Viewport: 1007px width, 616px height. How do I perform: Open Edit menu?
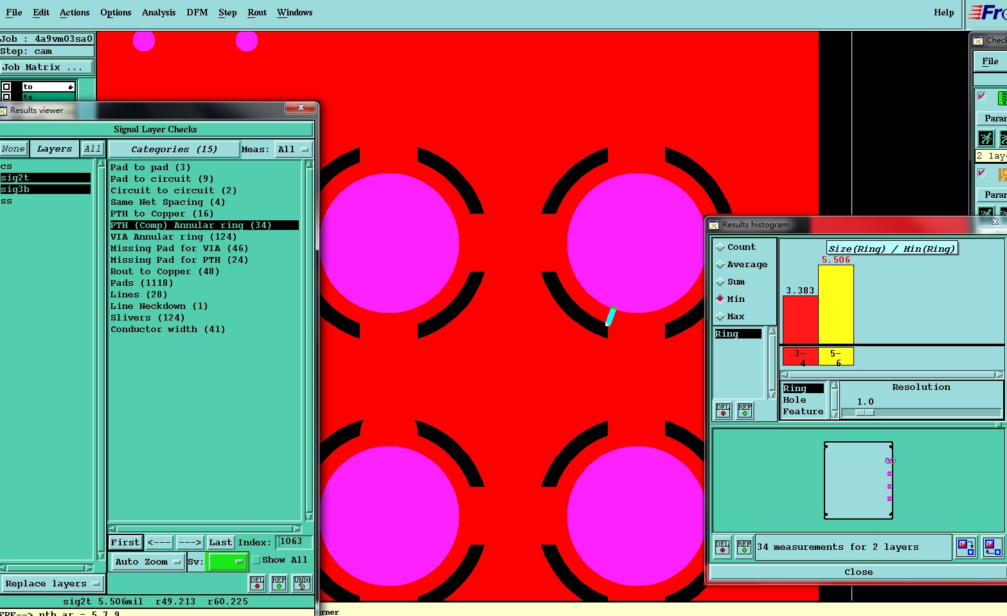[x=41, y=12]
